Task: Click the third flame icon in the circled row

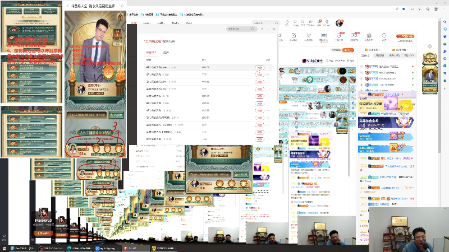Action: 118,149
